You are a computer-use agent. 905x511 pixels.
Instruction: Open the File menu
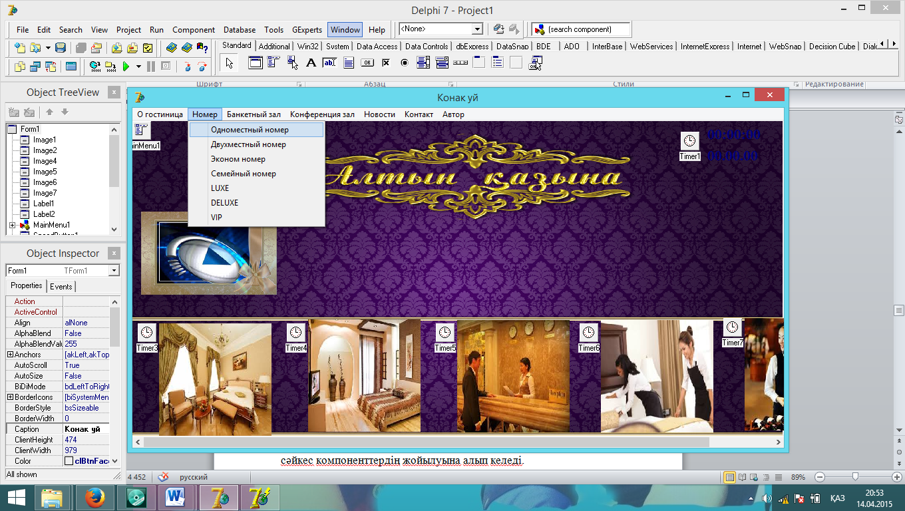(23, 30)
